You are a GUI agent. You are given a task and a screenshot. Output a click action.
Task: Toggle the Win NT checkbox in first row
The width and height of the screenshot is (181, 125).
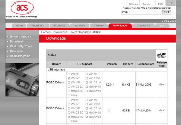69,78
